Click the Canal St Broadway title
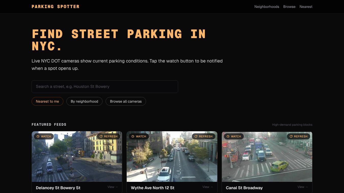The height and width of the screenshot is (193, 344). pyautogui.click(x=244, y=188)
